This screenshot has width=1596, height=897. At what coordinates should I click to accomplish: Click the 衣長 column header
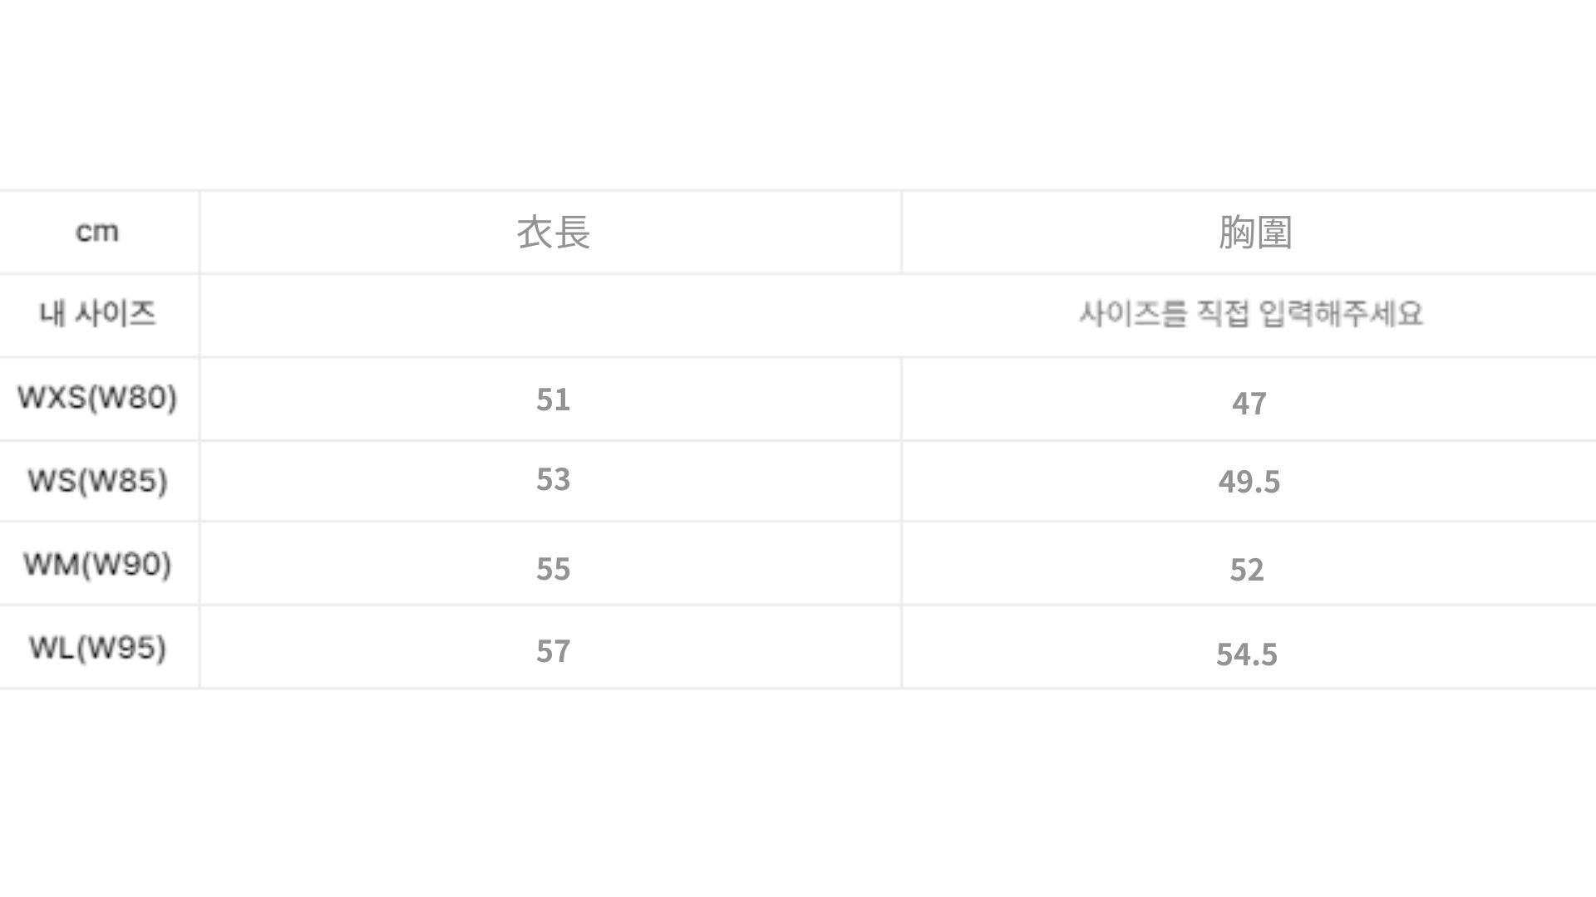click(x=553, y=232)
